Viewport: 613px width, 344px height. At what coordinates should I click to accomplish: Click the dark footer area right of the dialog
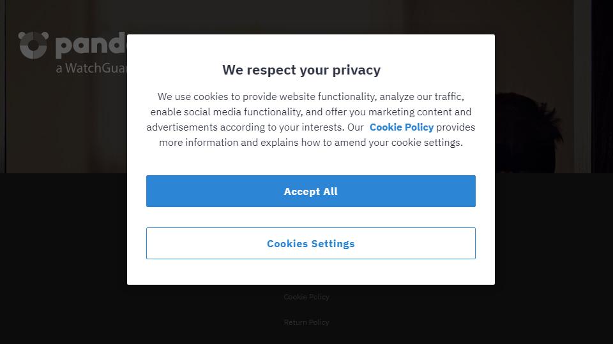coord(554,257)
